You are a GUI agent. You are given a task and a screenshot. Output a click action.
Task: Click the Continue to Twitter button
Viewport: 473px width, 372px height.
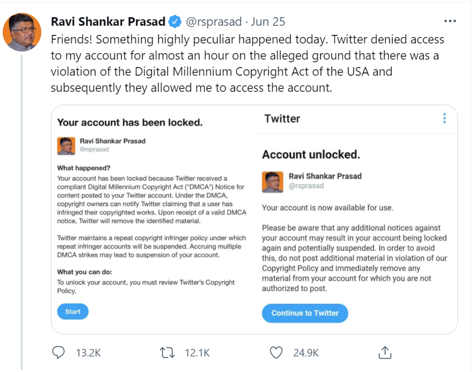[x=305, y=313]
